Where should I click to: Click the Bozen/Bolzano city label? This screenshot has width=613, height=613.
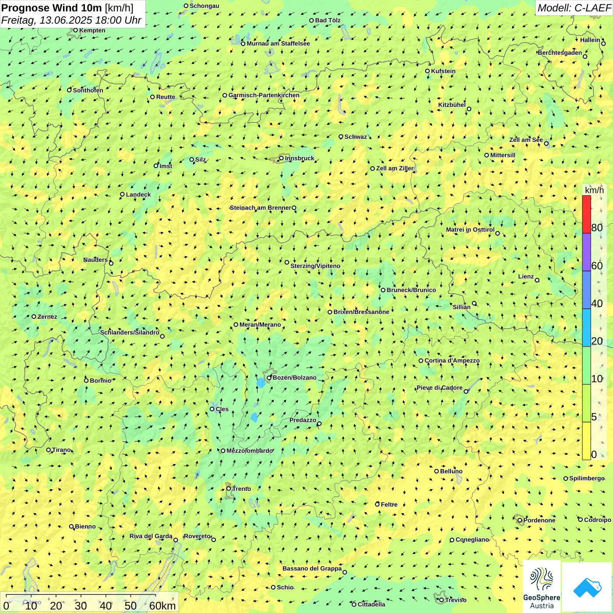[294, 377]
